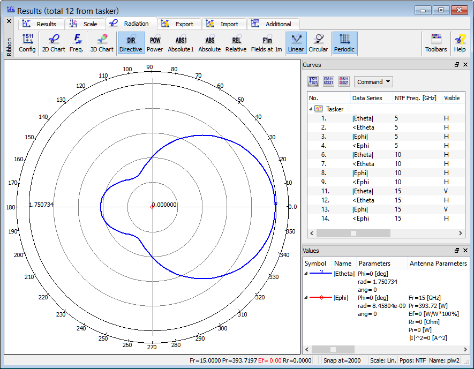Toggle Circular polarization mode
This screenshot has height=369, width=474.
pyautogui.click(x=318, y=43)
